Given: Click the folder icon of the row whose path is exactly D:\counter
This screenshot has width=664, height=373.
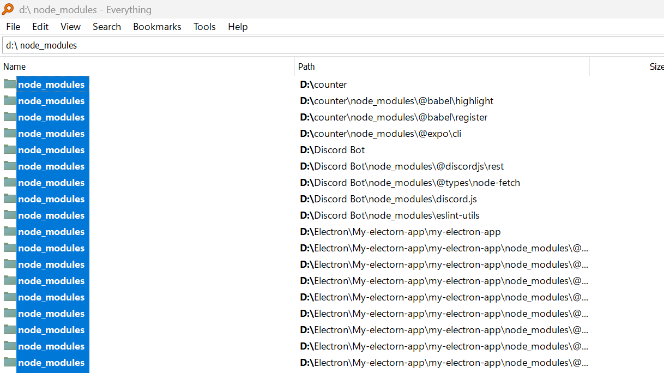Looking at the screenshot, I should [10, 84].
